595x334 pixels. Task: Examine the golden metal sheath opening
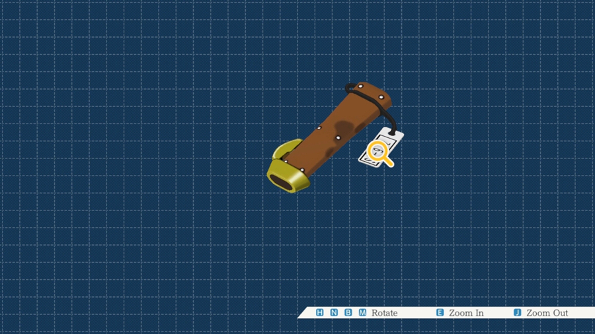[288, 176]
